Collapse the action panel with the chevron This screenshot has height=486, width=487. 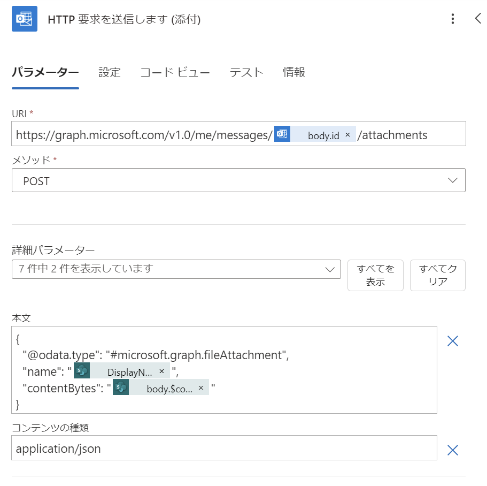pos(478,18)
